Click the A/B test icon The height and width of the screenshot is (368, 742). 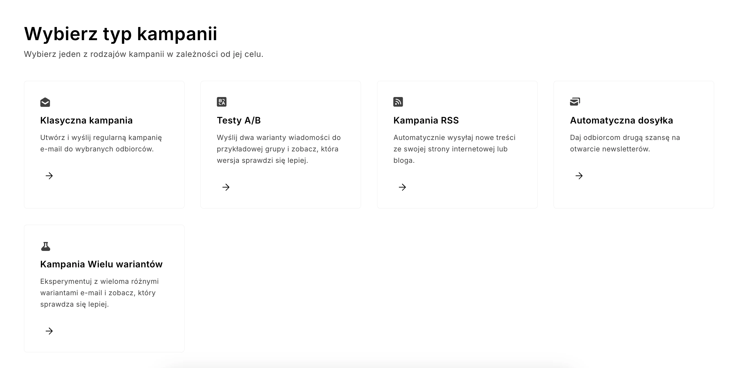[222, 102]
